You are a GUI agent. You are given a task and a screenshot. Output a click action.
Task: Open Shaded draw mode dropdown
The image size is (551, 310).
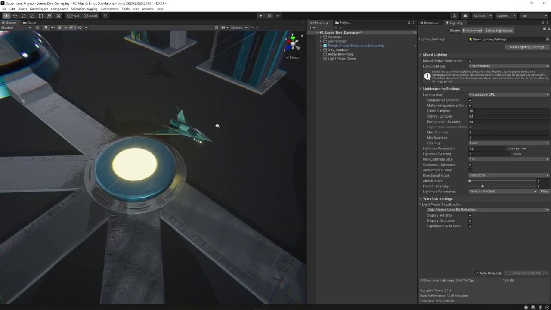(x=16, y=28)
